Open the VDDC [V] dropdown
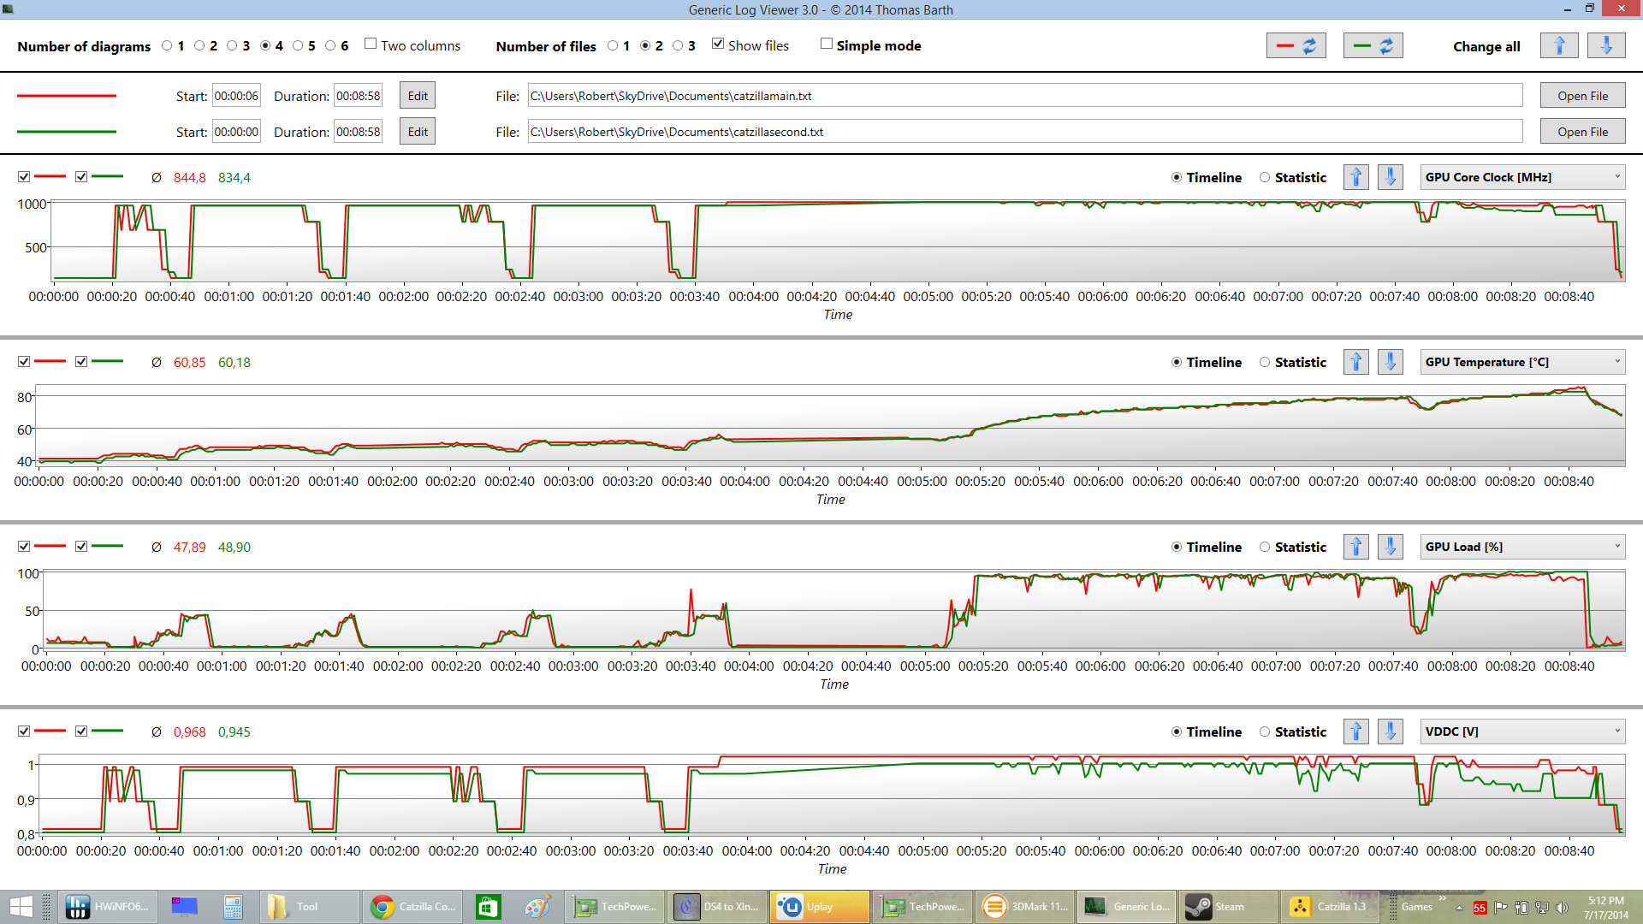Image resolution: width=1643 pixels, height=924 pixels. point(1522,731)
